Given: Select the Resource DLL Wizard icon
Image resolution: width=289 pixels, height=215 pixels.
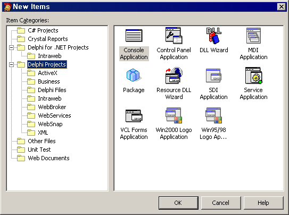Looking at the screenshot, I should (174, 75).
